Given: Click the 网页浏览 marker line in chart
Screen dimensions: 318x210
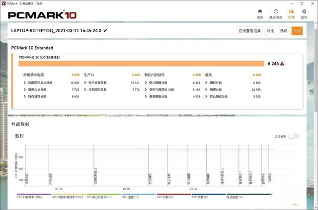Looking at the screenshot, I should coord(49,165).
